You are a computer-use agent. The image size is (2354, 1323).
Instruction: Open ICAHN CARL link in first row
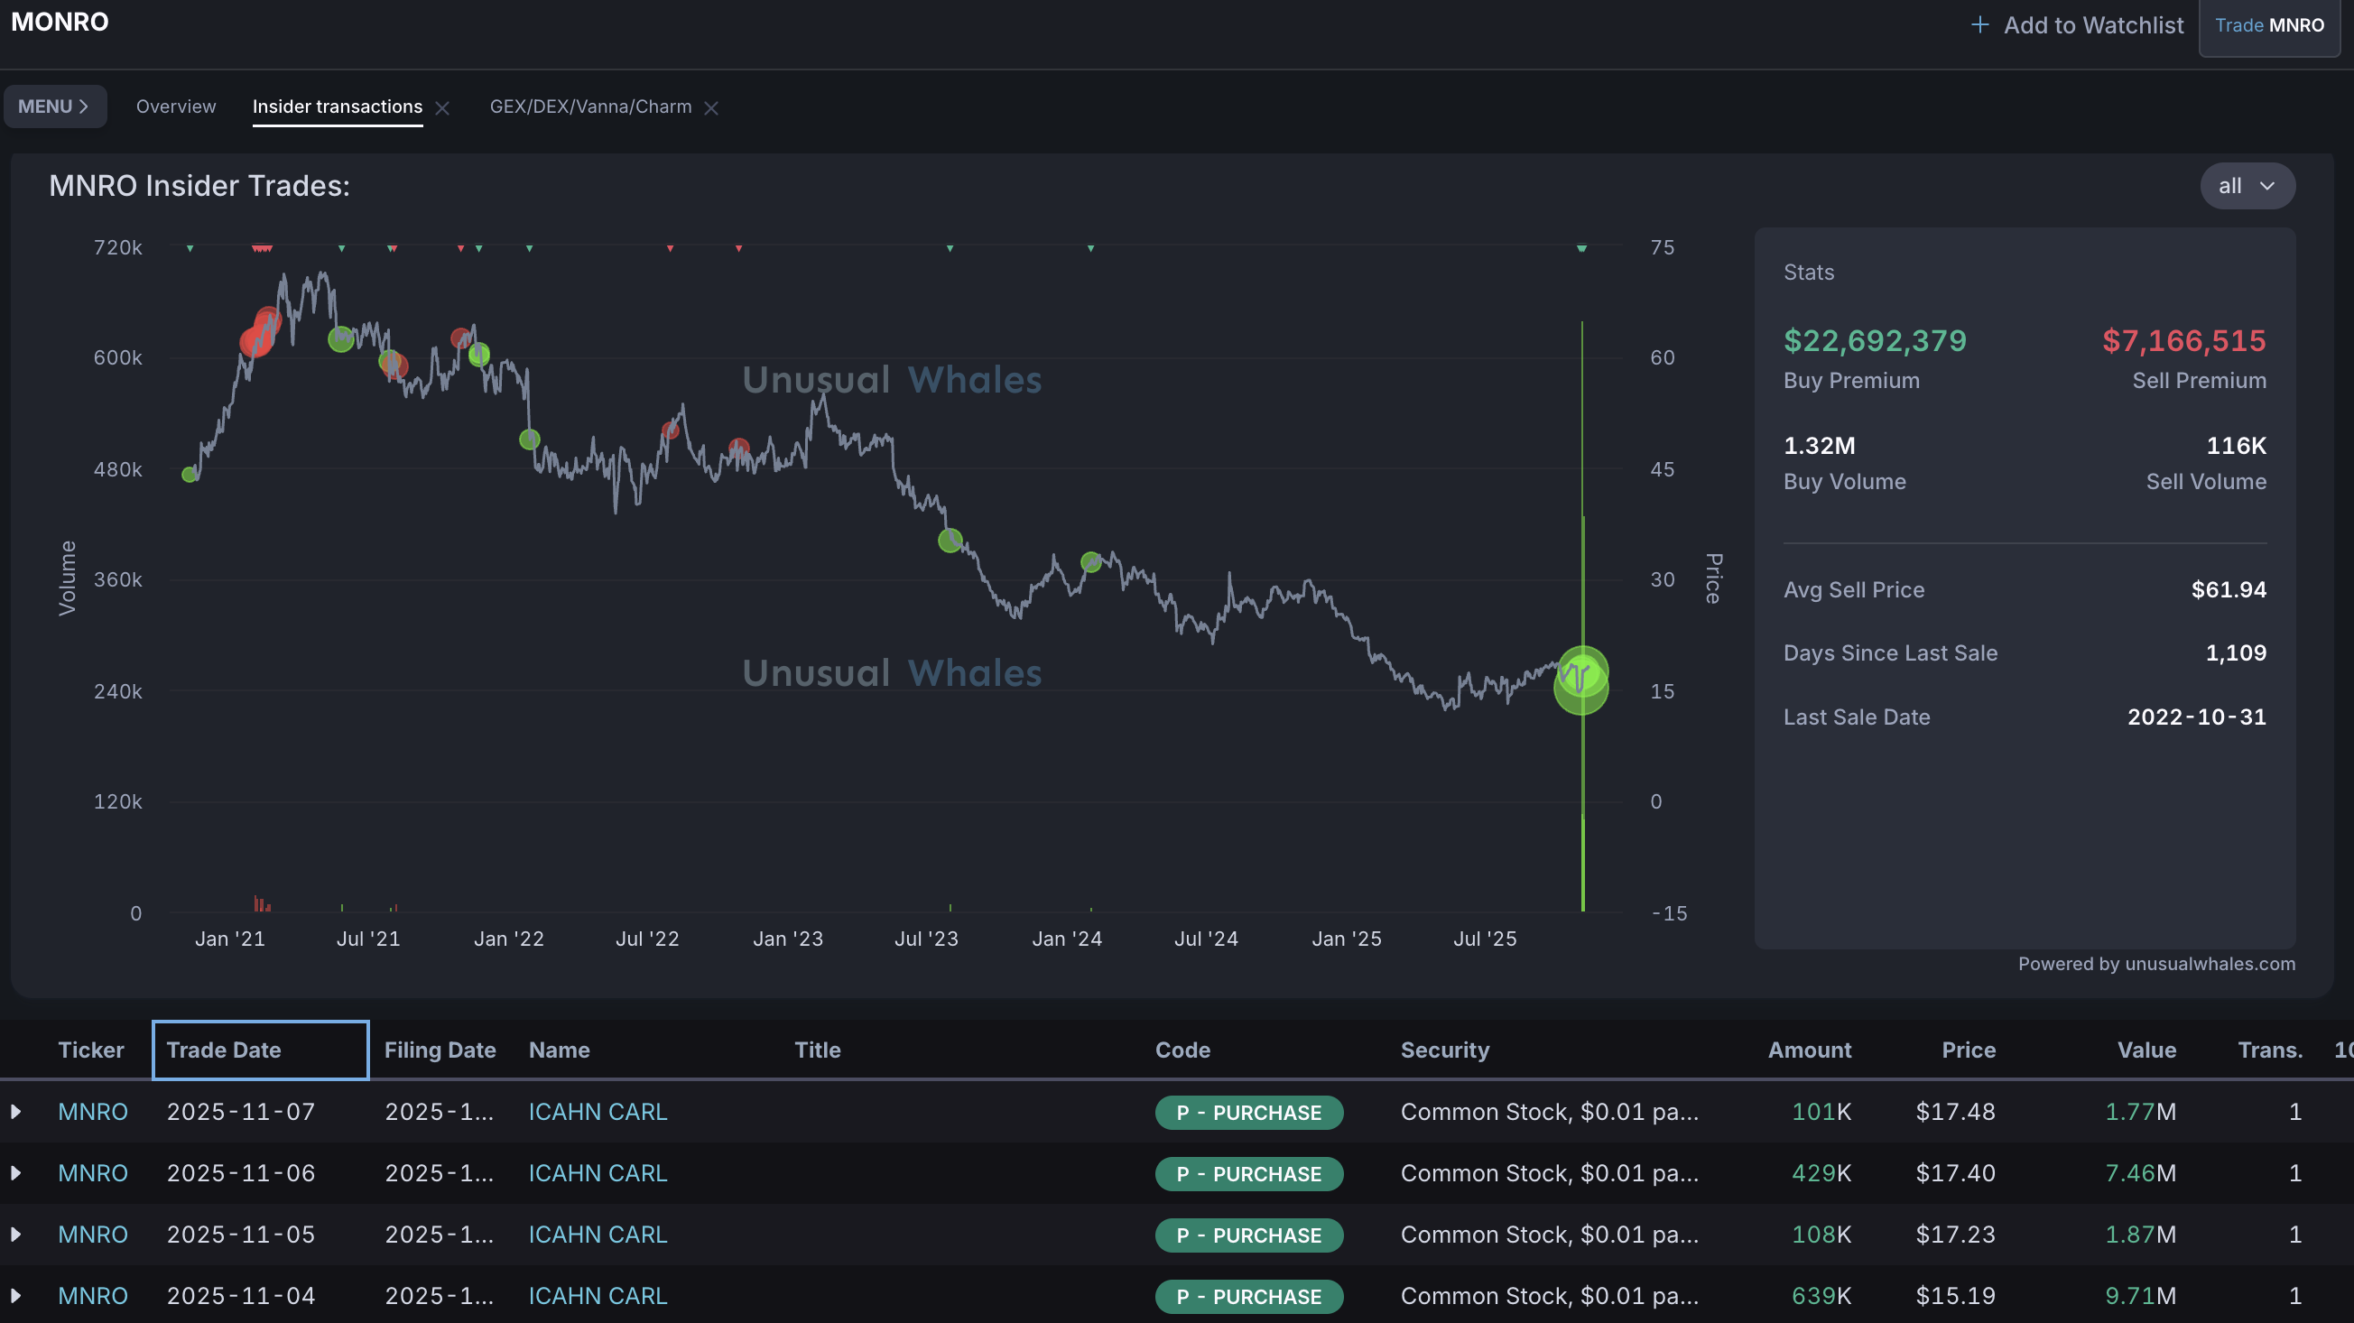click(x=598, y=1112)
